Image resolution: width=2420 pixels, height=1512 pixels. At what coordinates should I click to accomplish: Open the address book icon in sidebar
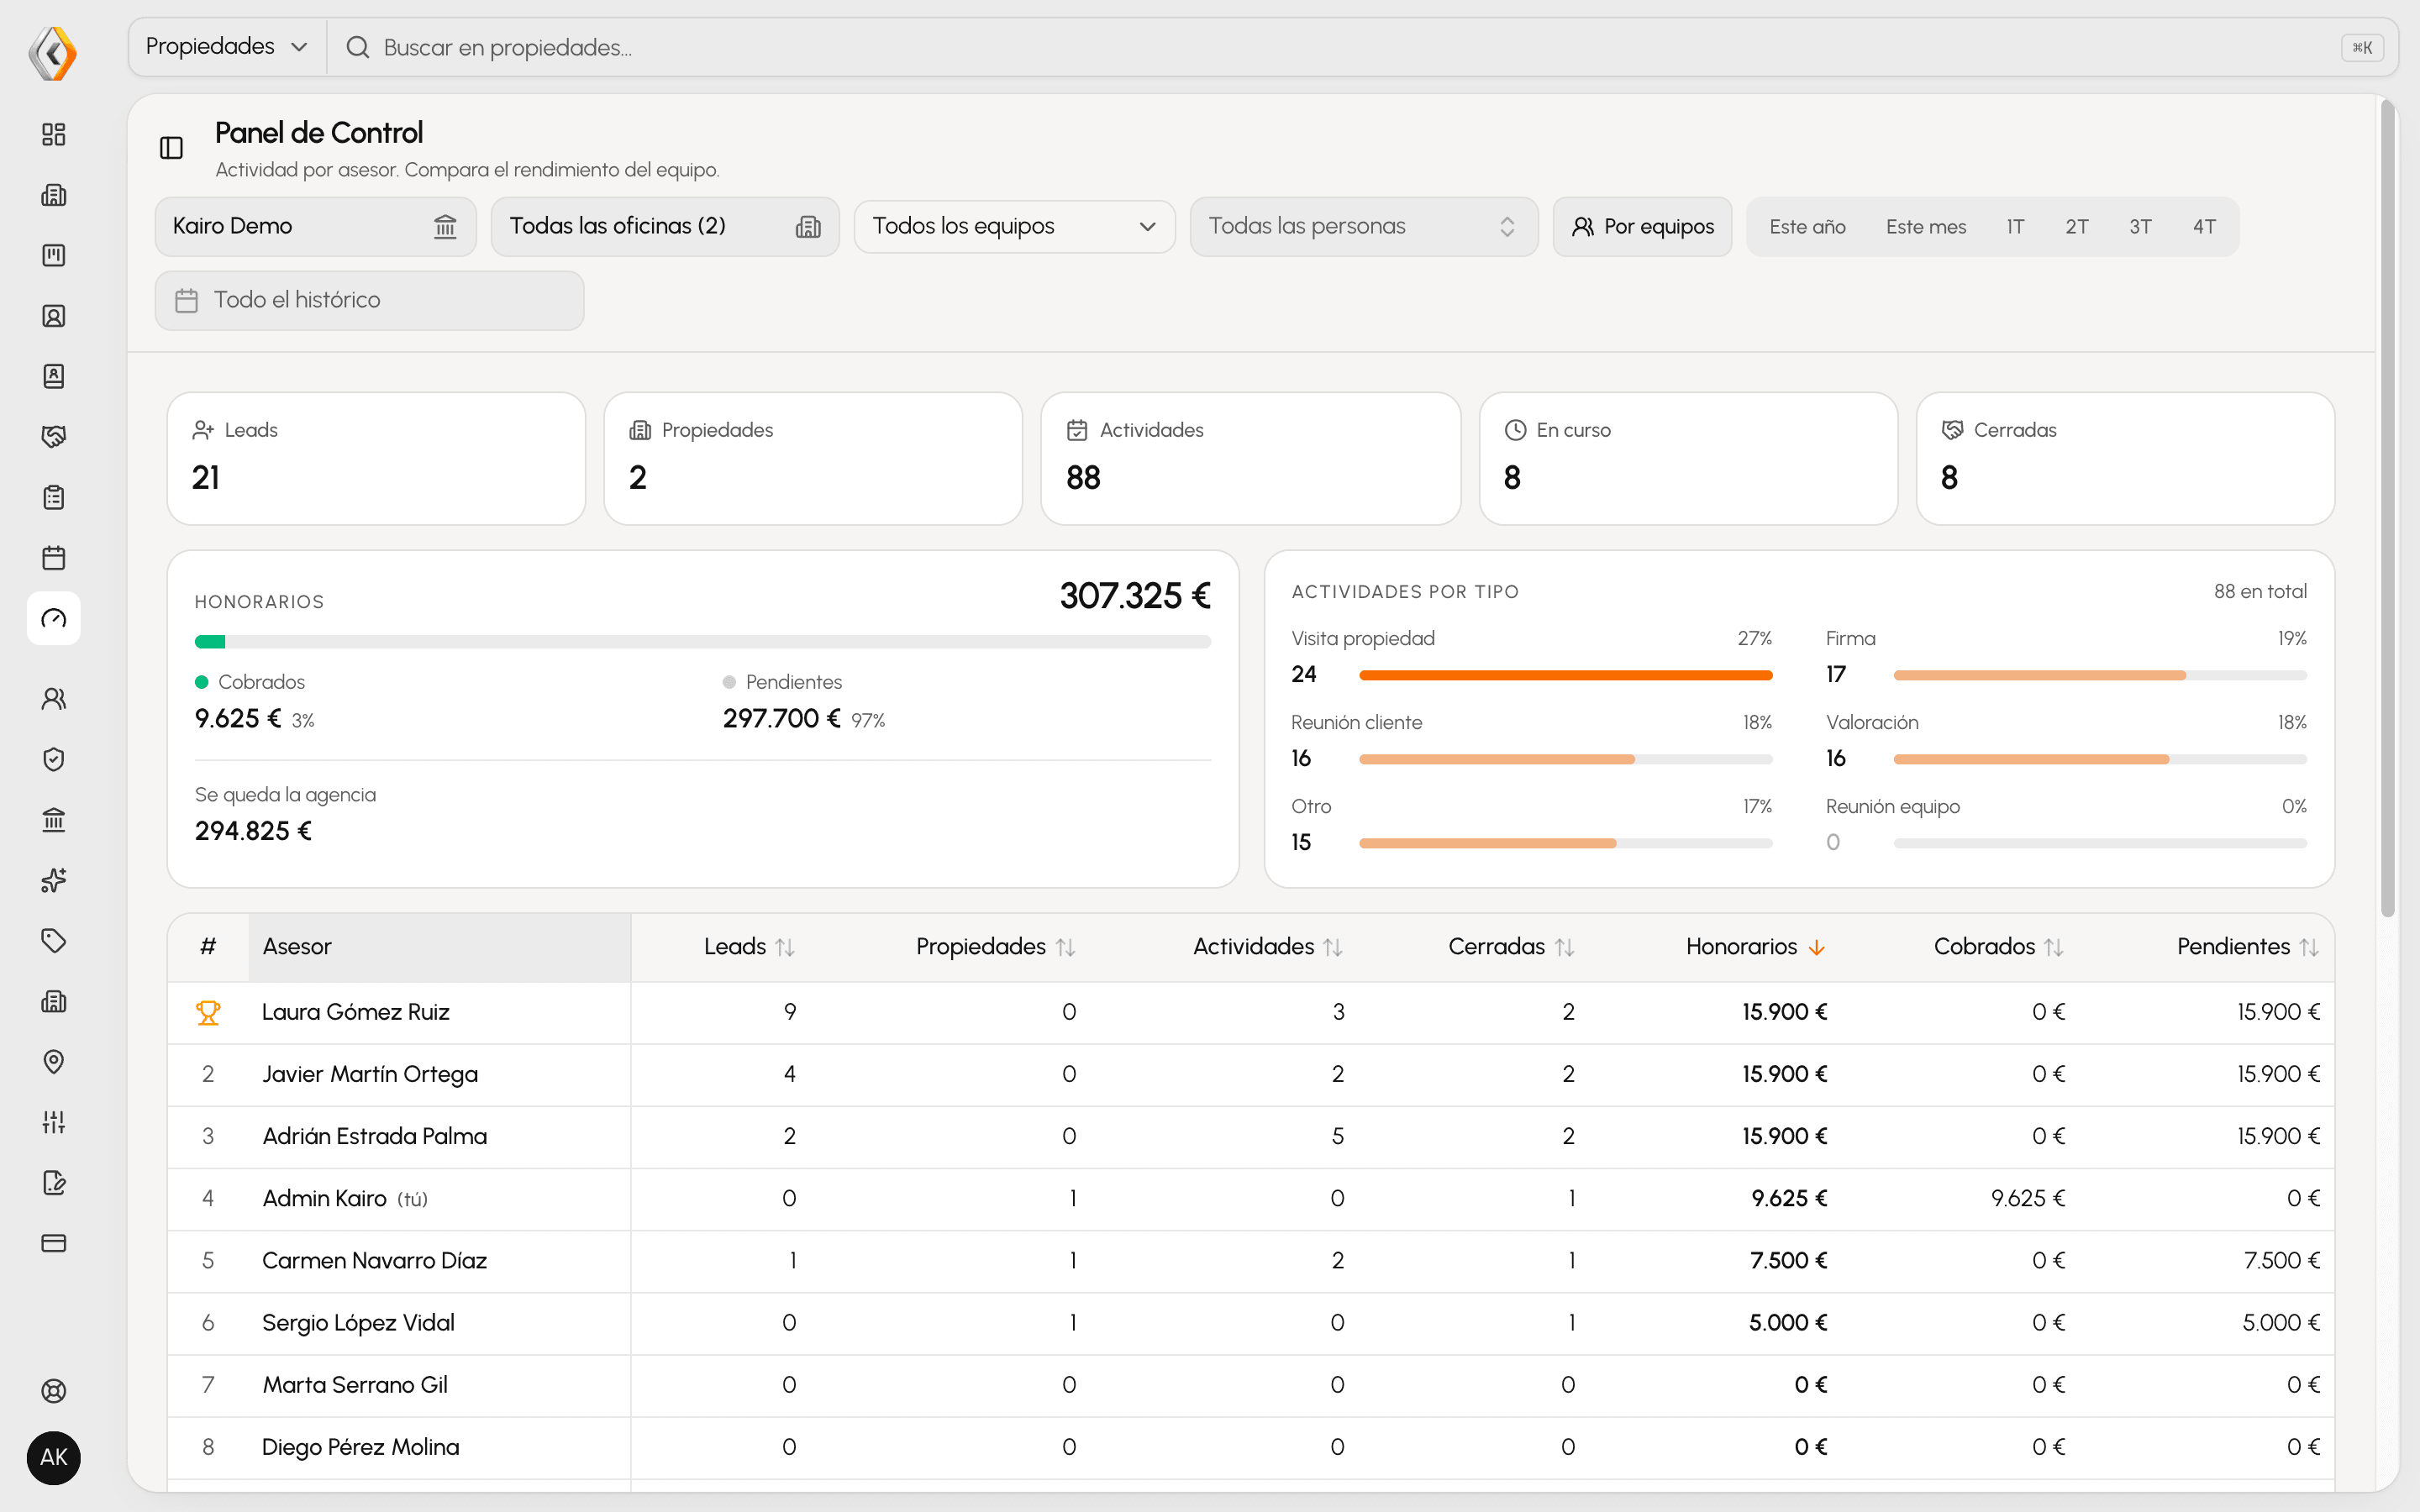coord(54,376)
